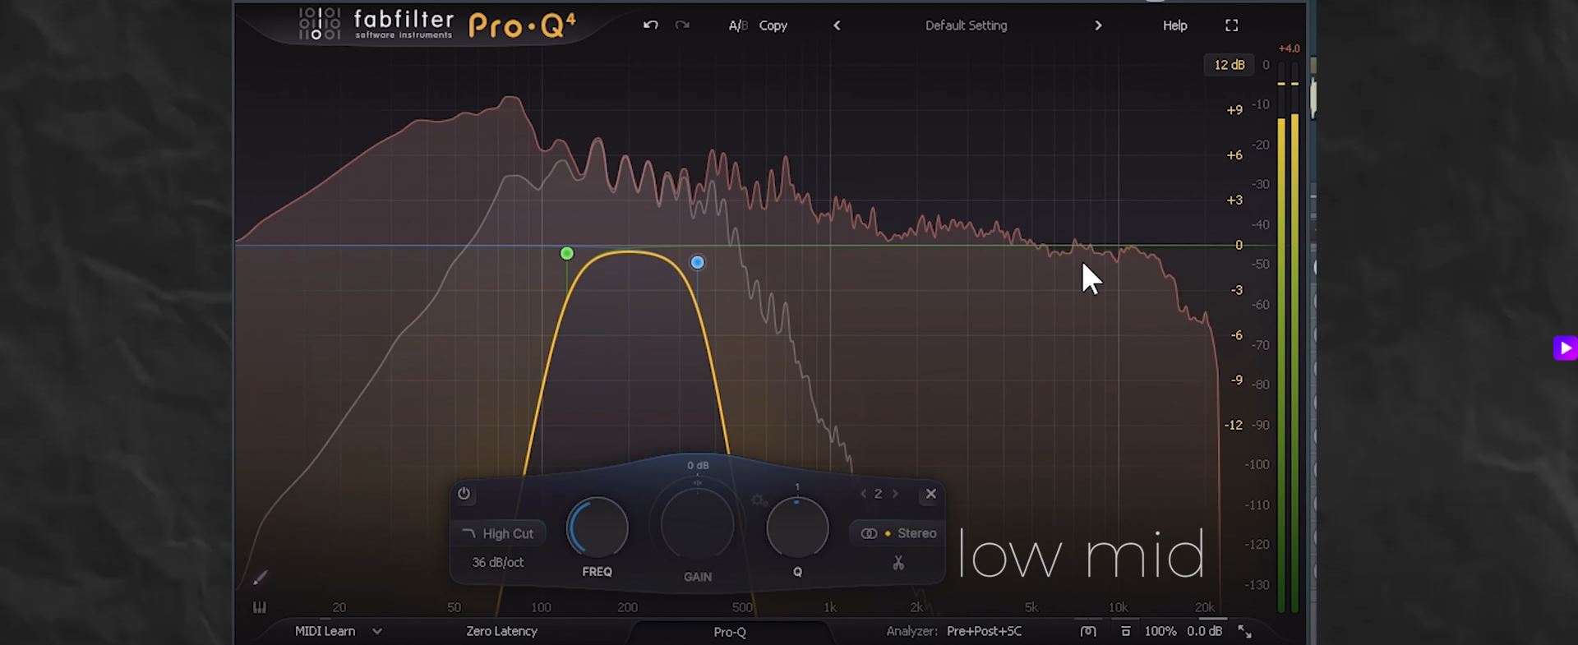The image size is (1578, 645).
Task: Open the 36 dB/oct slope dropdown
Action: (498, 563)
